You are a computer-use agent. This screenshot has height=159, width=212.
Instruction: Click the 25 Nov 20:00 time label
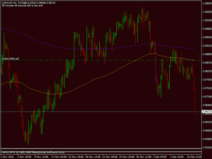pos(127,157)
